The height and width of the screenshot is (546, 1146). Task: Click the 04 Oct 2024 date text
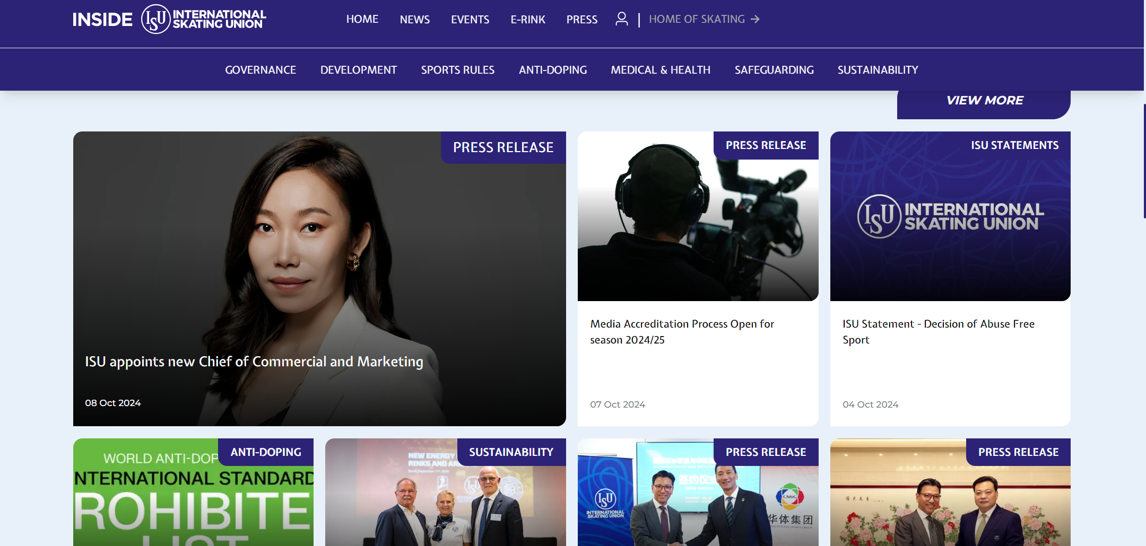coord(871,404)
